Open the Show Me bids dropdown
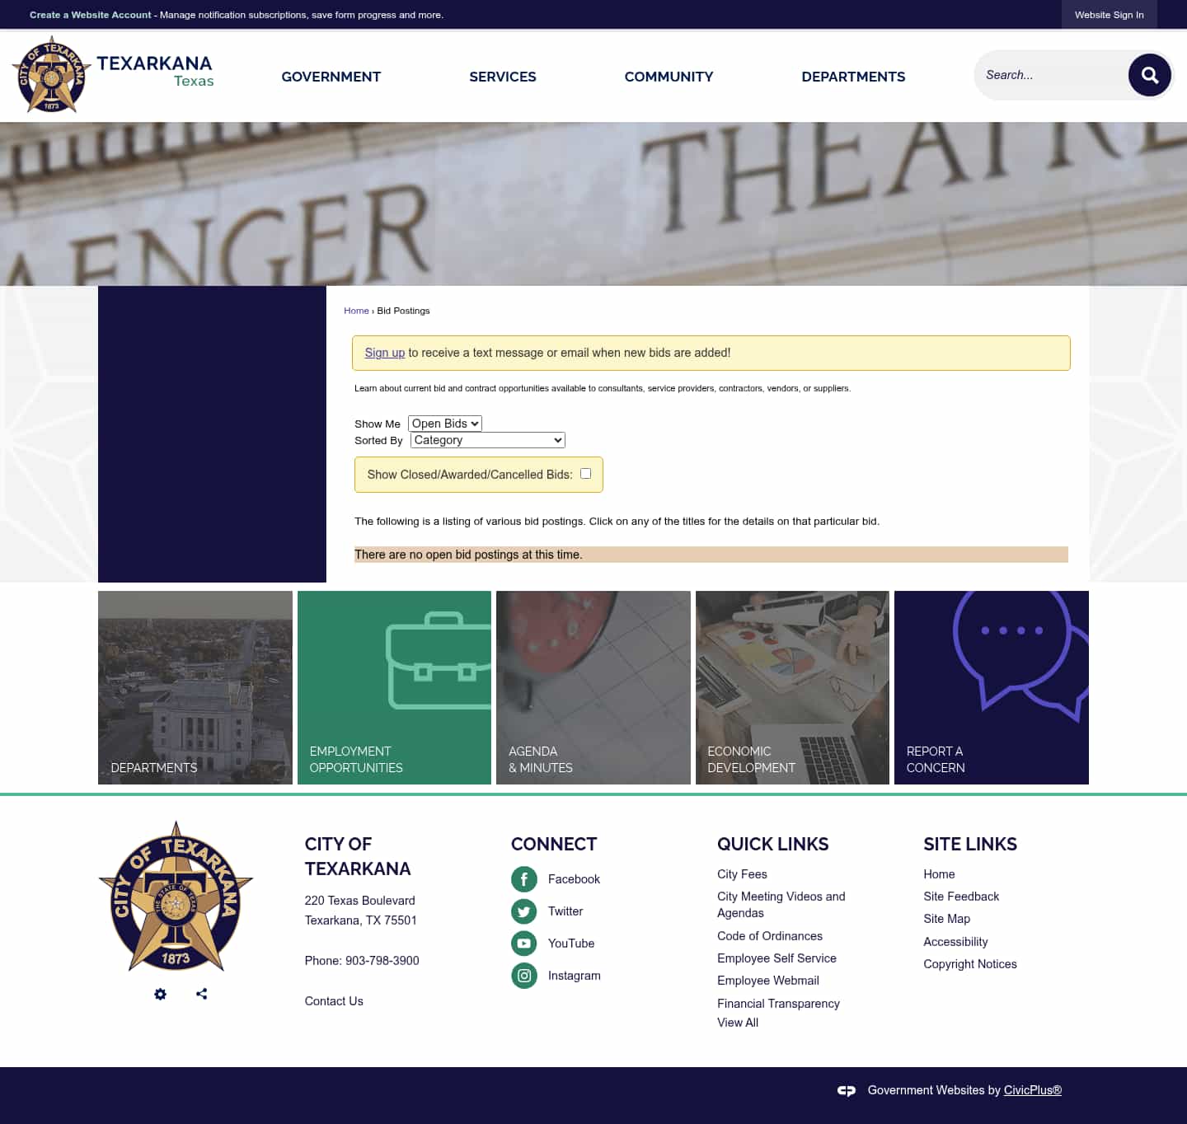The width and height of the screenshot is (1187, 1124). click(444, 423)
